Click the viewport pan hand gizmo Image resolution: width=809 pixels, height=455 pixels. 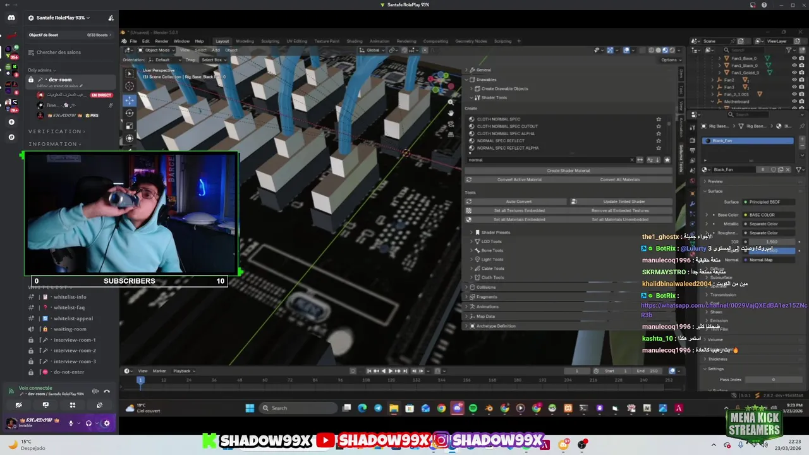coord(451,113)
